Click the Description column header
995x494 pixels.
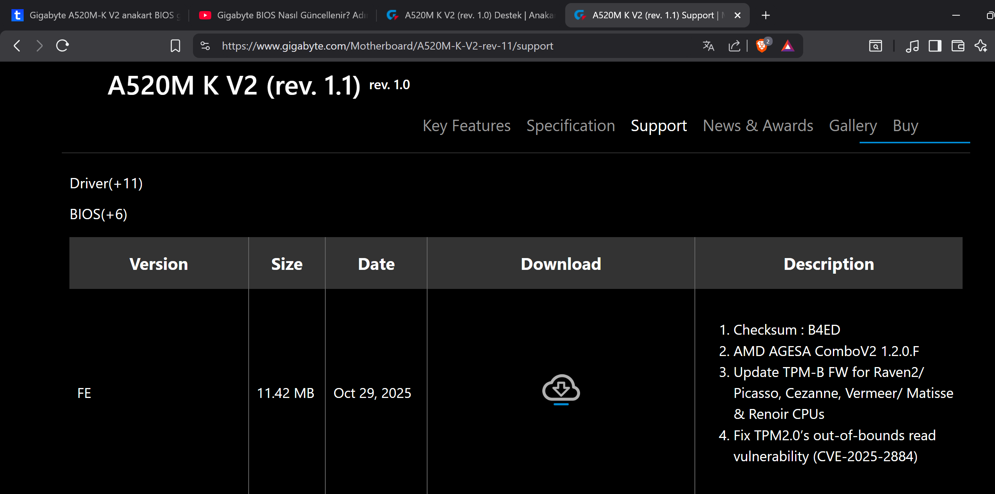(x=828, y=264)
